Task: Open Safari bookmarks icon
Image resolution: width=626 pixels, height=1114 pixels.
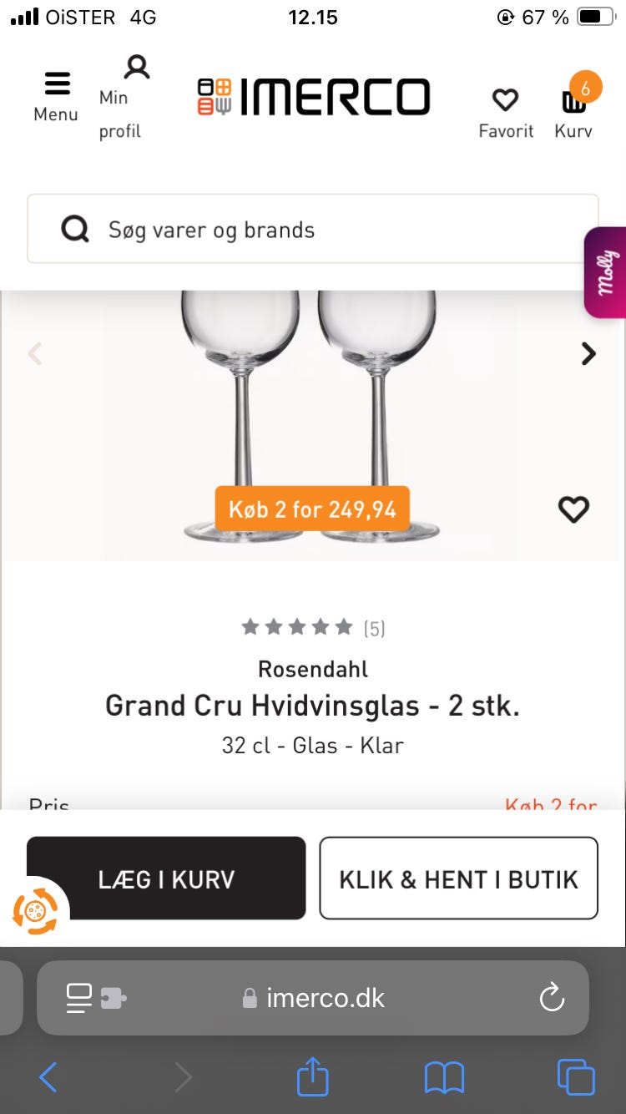Action: point(444,1077)
